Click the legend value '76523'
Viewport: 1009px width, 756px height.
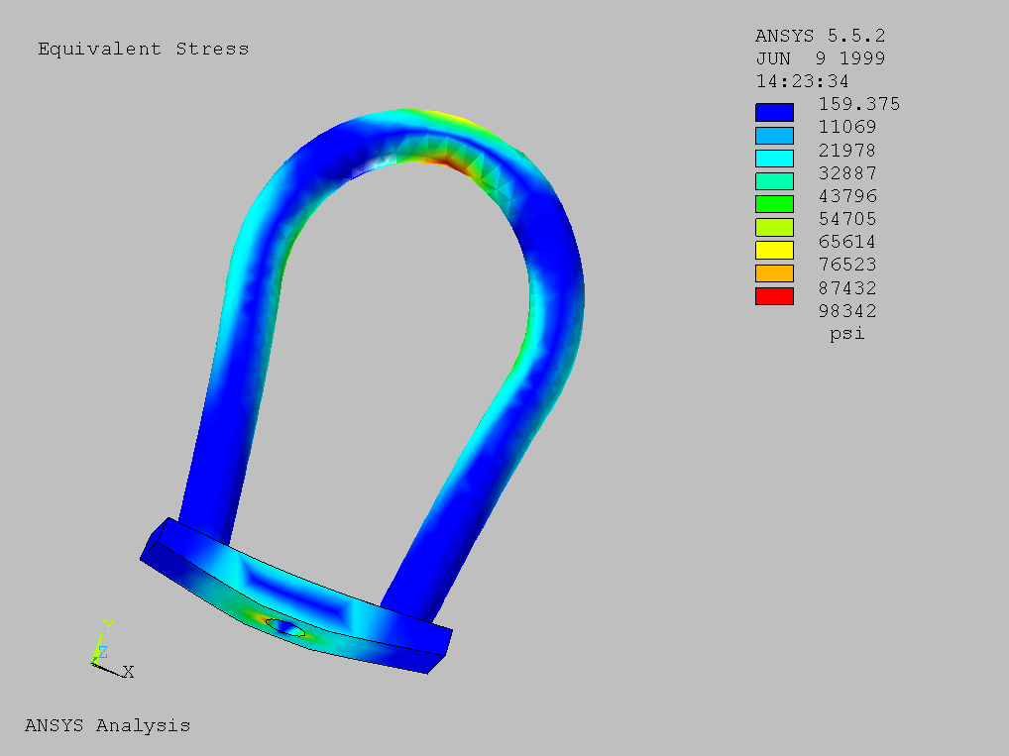point(847,265)
